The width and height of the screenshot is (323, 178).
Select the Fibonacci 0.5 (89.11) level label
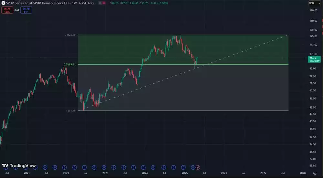tap(70, 65)
